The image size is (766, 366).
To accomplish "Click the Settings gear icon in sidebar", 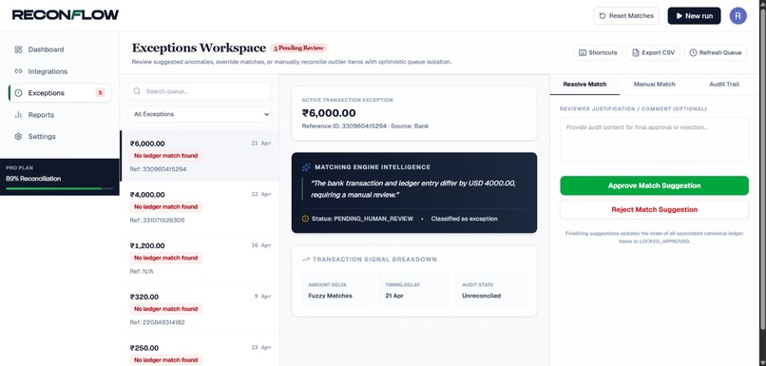I will click(19, 136).
